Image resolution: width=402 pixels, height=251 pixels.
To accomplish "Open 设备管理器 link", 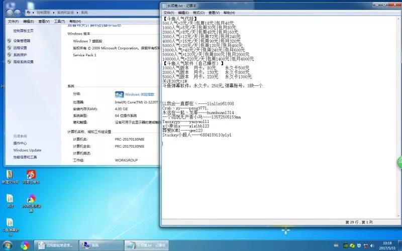I will (22, 41).
